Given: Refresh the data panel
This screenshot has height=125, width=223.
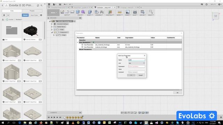Looking at the screenshot, I should 38,6.
